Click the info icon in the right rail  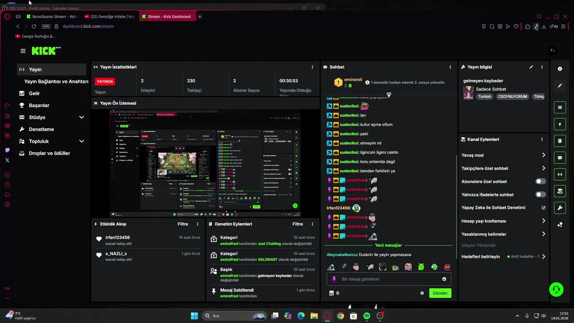point(560,69)
